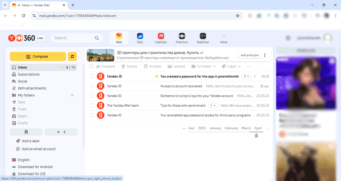Click the unread dot on the first email
Screen dimensions: 341x181
coord(156,76)
